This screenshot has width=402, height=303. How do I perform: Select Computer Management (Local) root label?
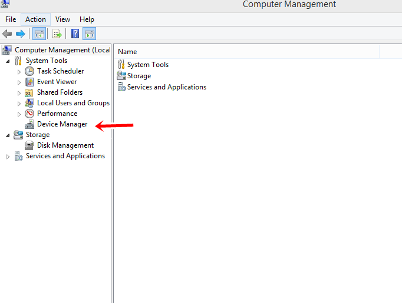(62, 50)
